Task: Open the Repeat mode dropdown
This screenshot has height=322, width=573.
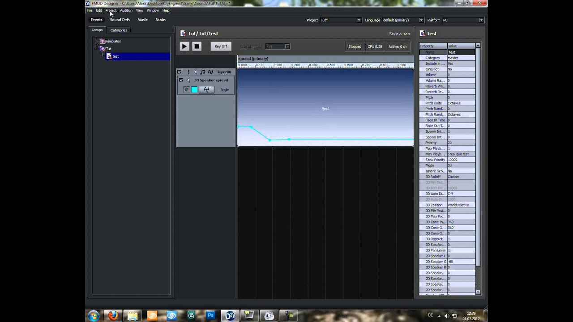Action: (x=278, y=47)
